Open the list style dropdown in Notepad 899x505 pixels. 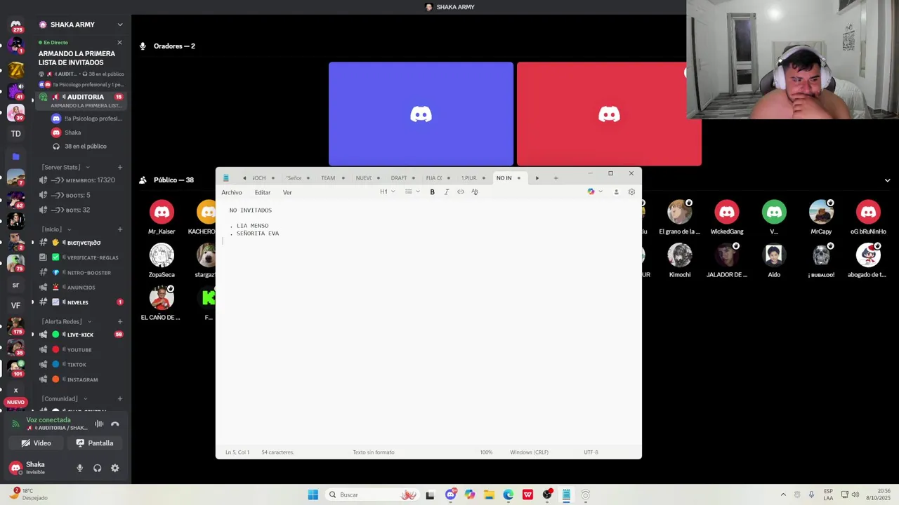[x=412, y=191]
